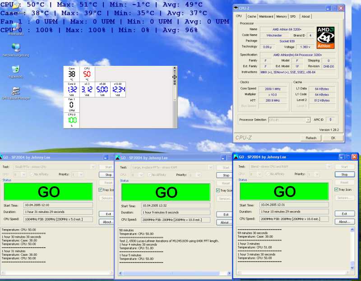Open the Test dropdown showing Large in-place FFTs
Viewport: 361px width, 281px height.
(172, 167)
